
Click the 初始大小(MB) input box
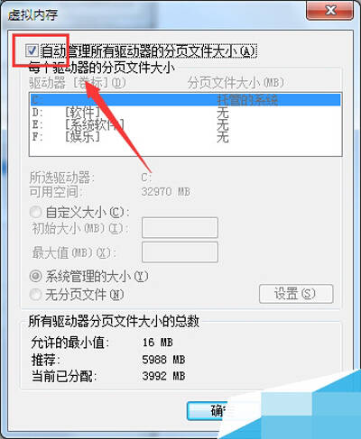[x=180, y=227]
